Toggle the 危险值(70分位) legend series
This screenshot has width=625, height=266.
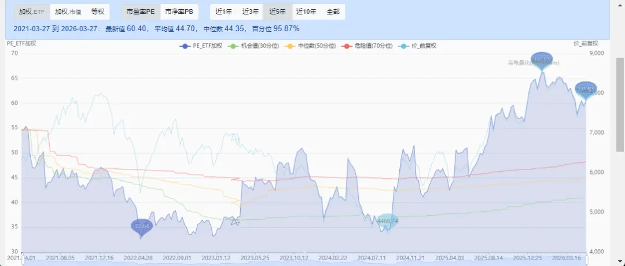pos(367,46)
